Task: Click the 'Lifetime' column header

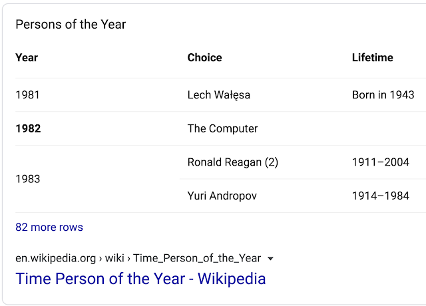Action: pyautogui.click(x=373, y=58)
